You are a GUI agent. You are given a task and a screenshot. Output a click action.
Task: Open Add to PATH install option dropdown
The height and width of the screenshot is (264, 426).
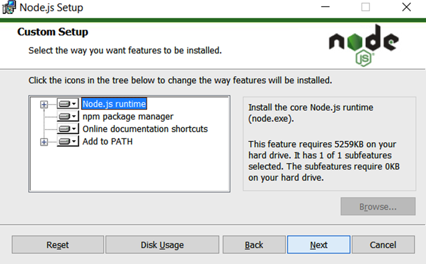click(x=68, y=141)
